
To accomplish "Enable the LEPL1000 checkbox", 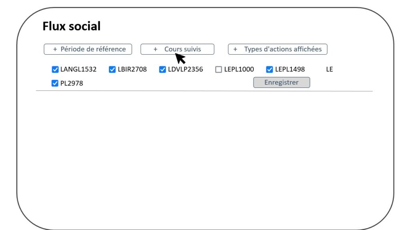I will tap(219, 69).
